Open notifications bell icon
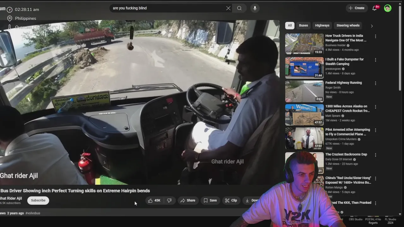This screenshot has height=227, width=404. tap(375, 8)
